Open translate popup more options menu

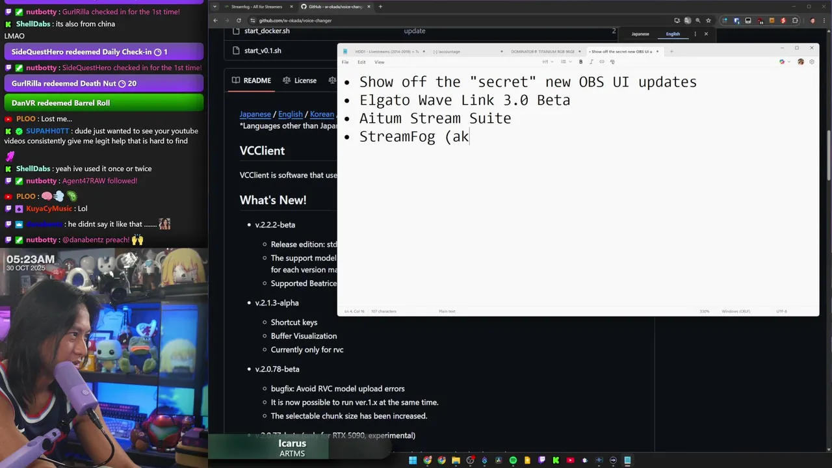[695, 34]
